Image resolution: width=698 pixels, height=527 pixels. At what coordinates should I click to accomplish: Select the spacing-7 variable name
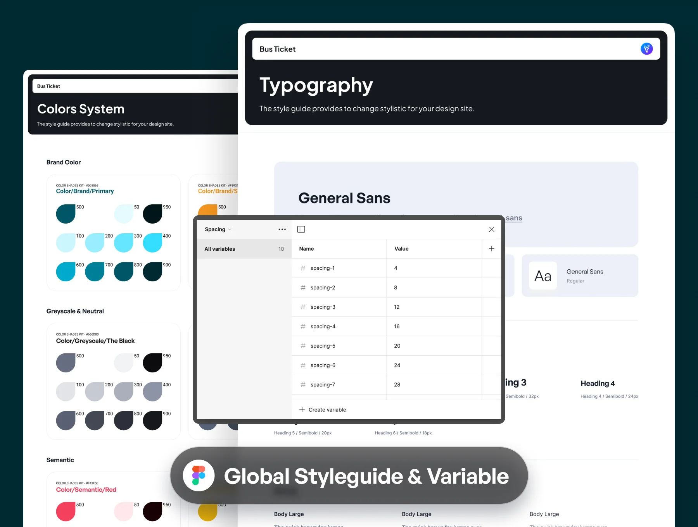coord(323,384)
